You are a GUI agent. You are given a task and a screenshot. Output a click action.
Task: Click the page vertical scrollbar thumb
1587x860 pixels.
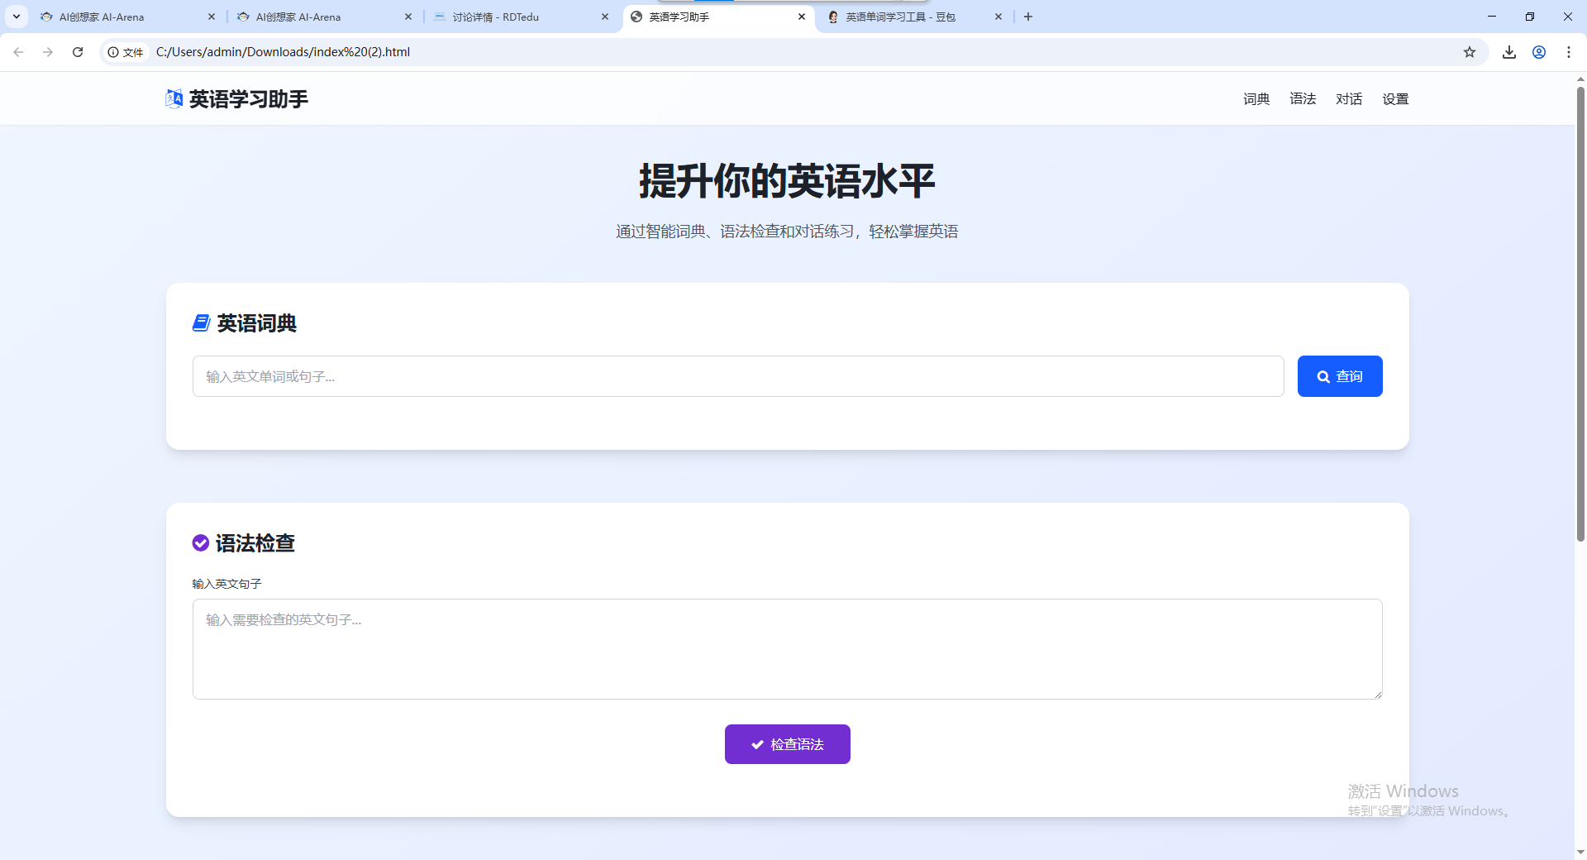click(1580, 314)
